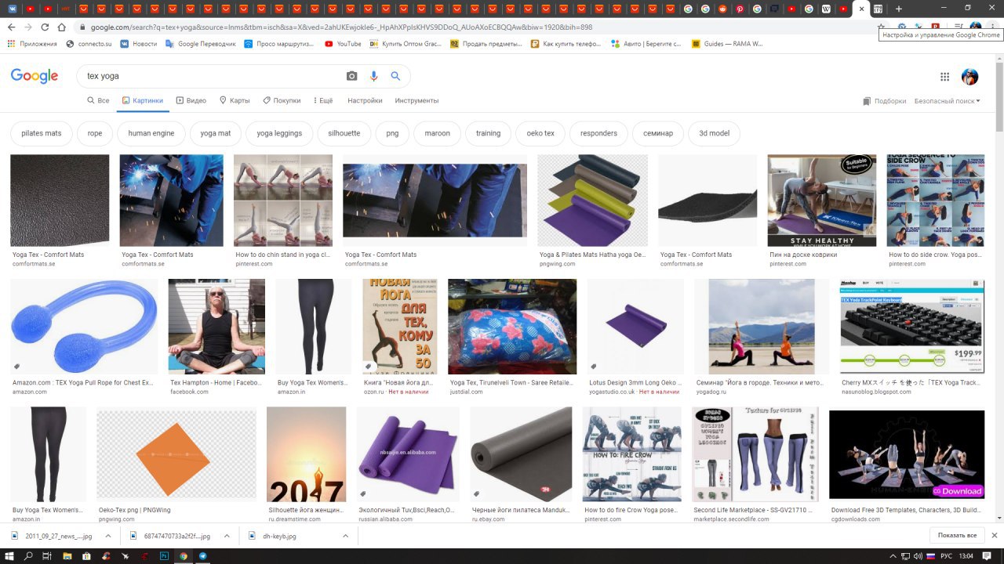Switch to the Карты search tab
The image size is (1004, 564).
[235, 100]
